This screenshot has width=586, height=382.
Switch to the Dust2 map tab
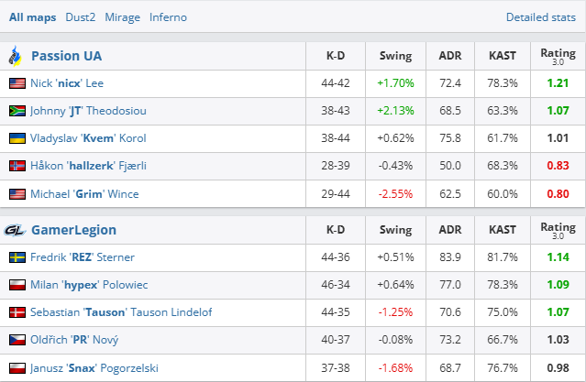pyautogui.click(x=80, y=17)
